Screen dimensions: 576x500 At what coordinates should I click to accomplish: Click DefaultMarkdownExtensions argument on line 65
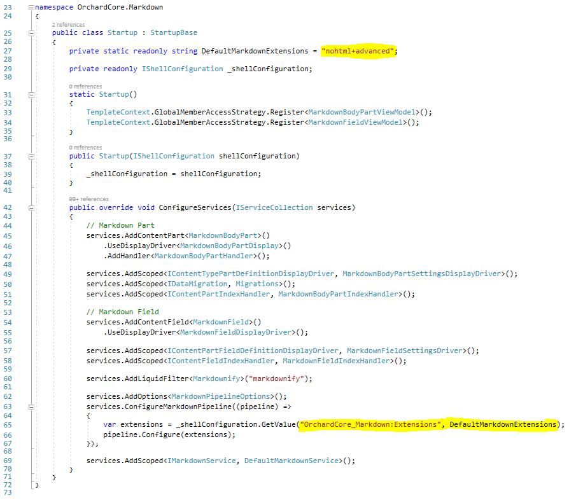tap(503, 425)
